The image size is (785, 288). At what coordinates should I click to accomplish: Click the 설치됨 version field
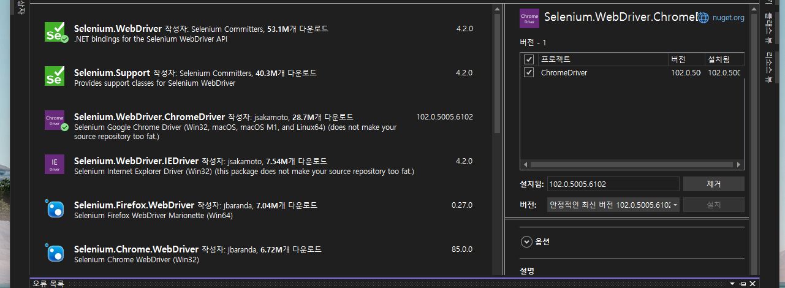[613, 184]
